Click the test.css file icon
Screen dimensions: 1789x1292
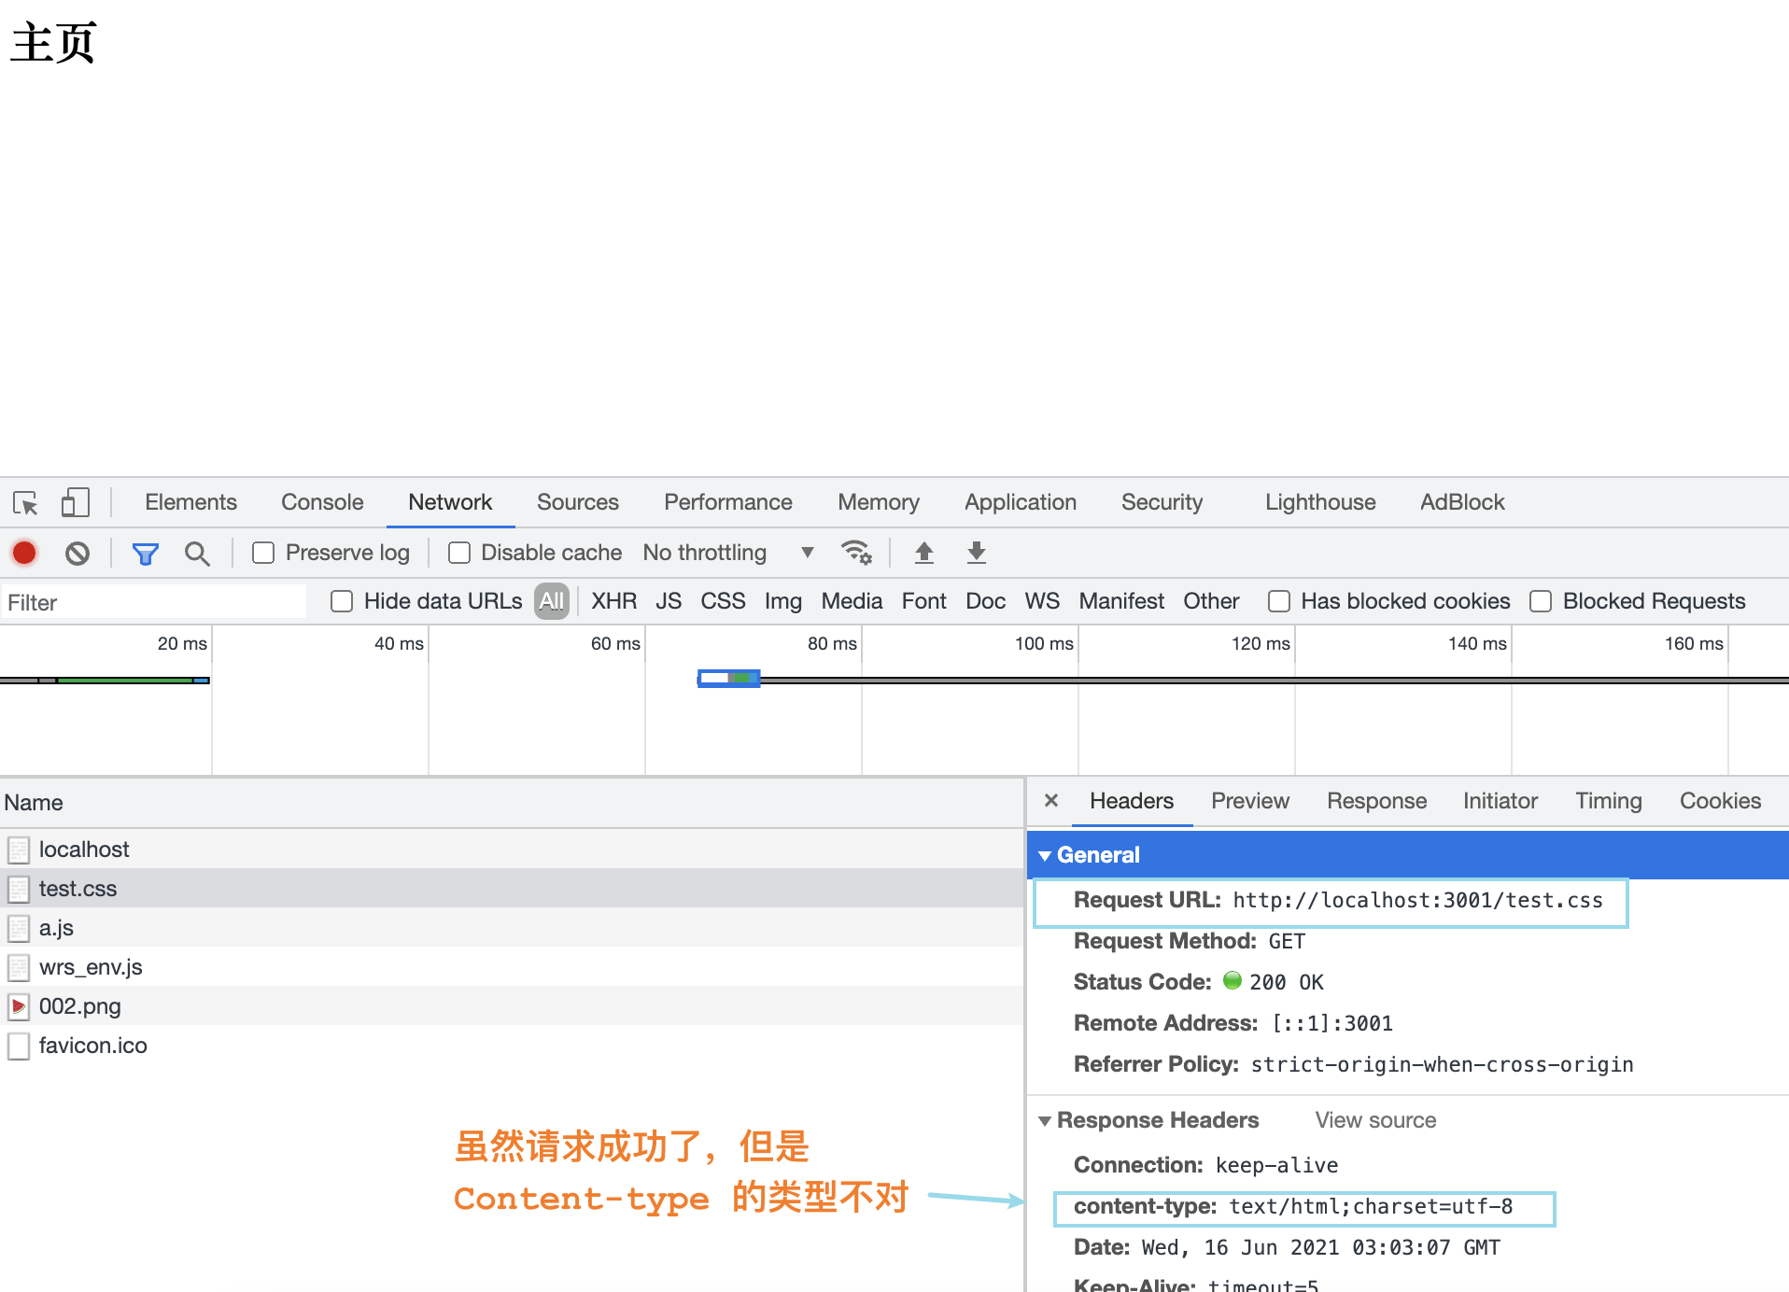19,889
